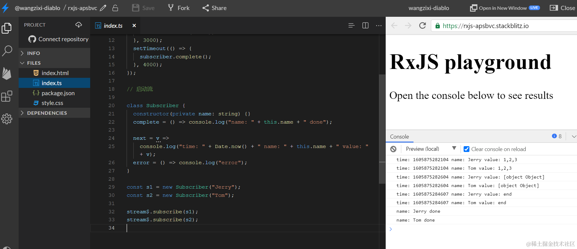Click the prettify code lines icon
577x249 pixels.
pos(351,26)
